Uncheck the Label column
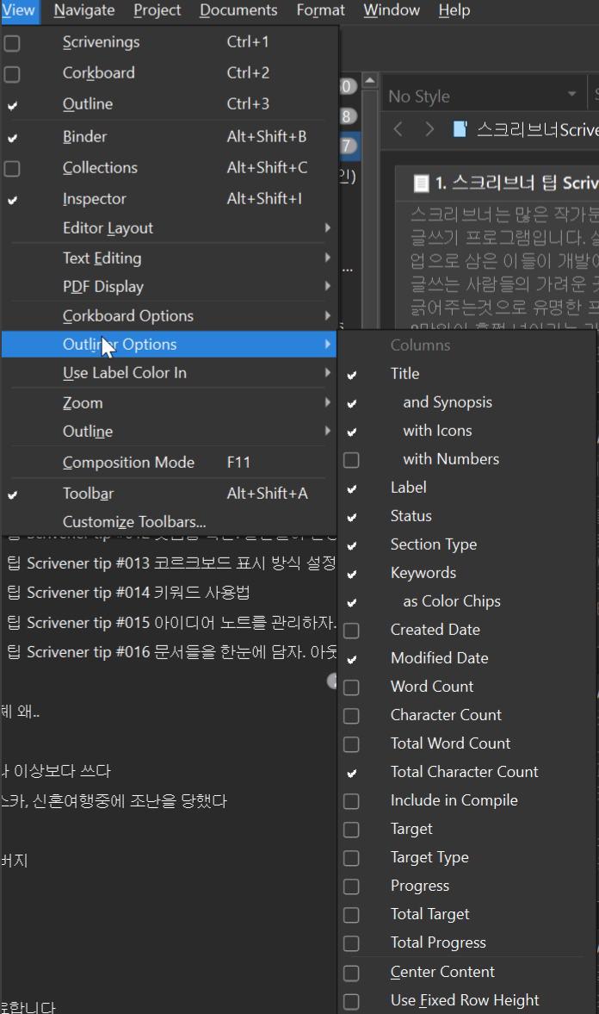This screenshot has height=1014, width=599. 351,488
